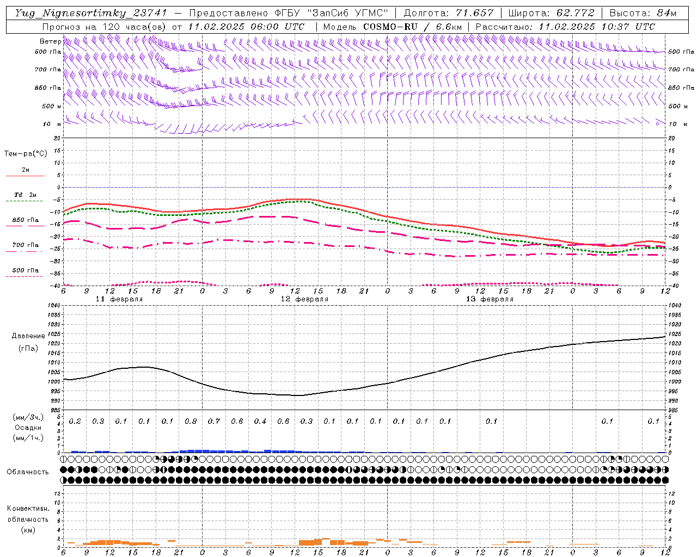697x557 pixels.
Task: Click the Облачность cloud cover label
Action: point(28,472)
